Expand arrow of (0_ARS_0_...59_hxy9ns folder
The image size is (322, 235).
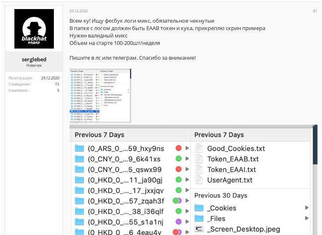[x=187, y=148]
